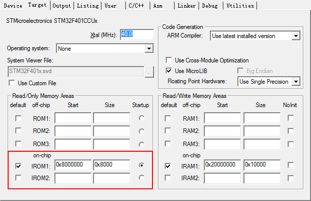The height and width of the screenshot is (201, 311).
Task: Click the STM32F401x.svd file field
Action: [x=76, y=72]
